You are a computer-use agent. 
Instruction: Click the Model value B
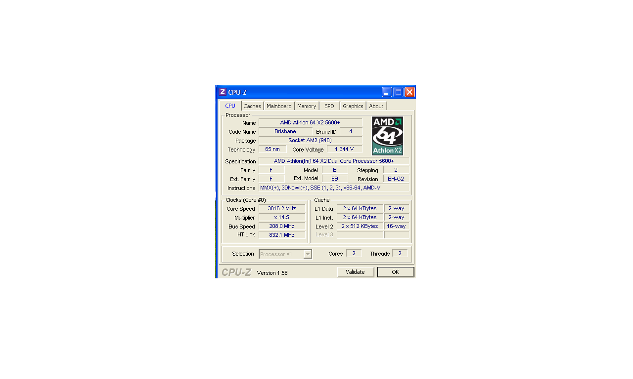click(335, 170)
